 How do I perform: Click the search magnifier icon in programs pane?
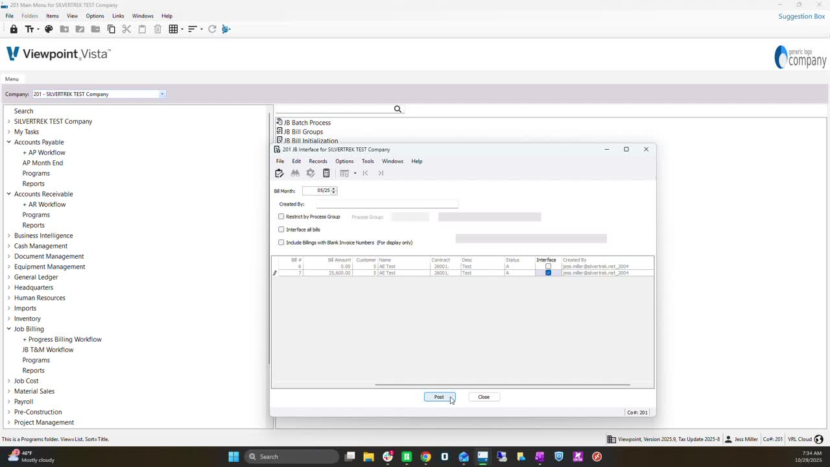397,109
